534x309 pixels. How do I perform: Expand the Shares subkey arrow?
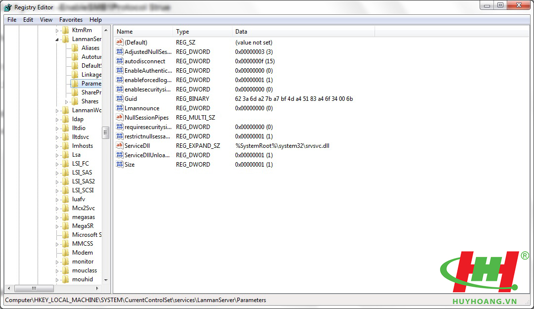point(67,101)
